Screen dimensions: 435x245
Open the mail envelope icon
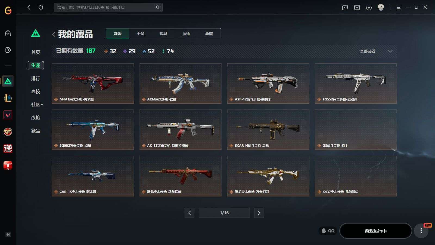click(x=357, y=8)
